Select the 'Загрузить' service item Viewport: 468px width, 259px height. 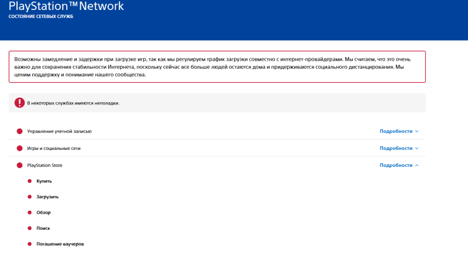coord(47,197)
